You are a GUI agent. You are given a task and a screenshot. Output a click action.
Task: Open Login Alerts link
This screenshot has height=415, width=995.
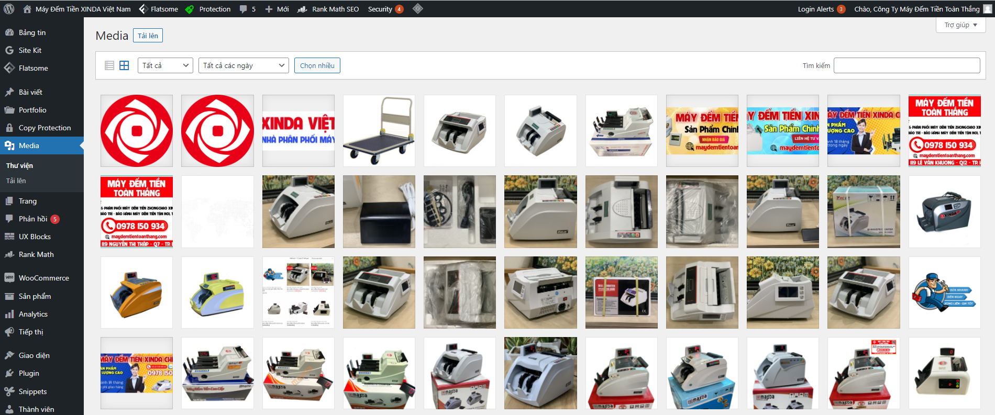point(821,9)
